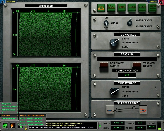Click INTERMEDIATE label on lower Time Average

(x=130, y=92)
